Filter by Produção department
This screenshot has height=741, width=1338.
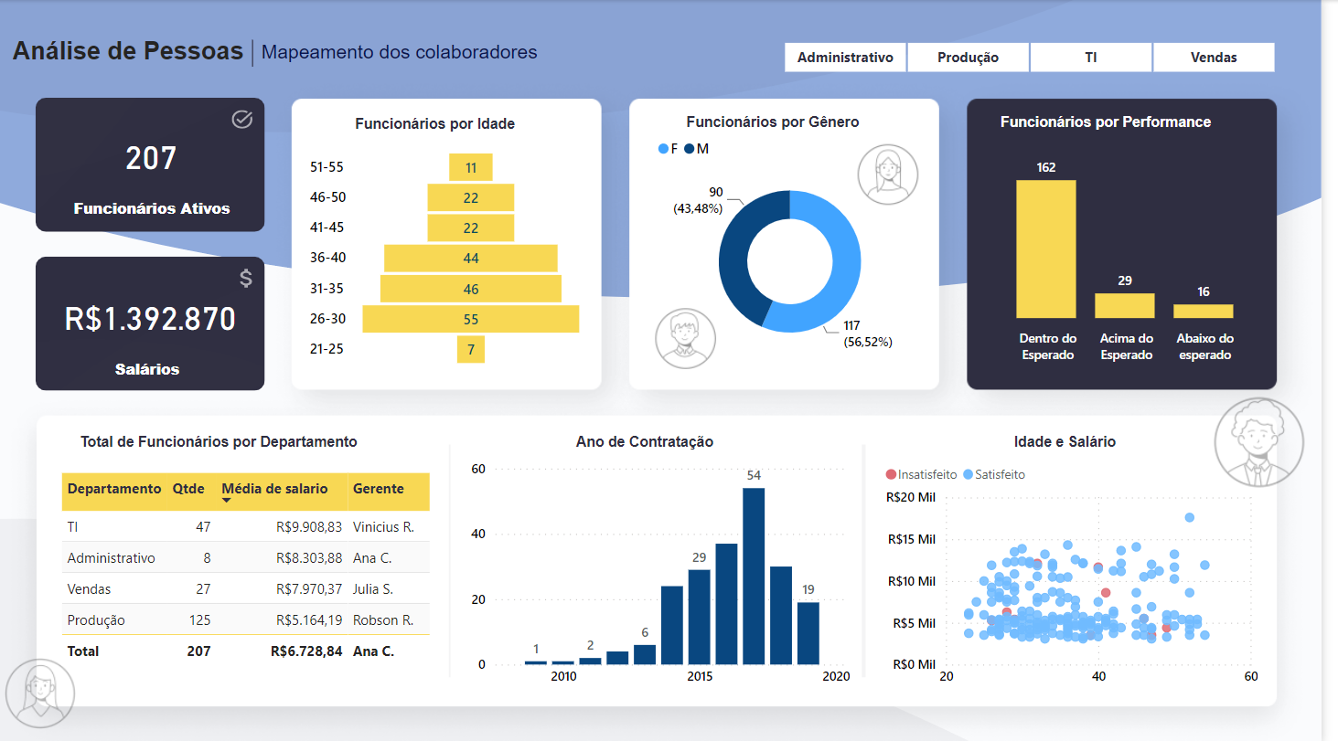[968, 58]
